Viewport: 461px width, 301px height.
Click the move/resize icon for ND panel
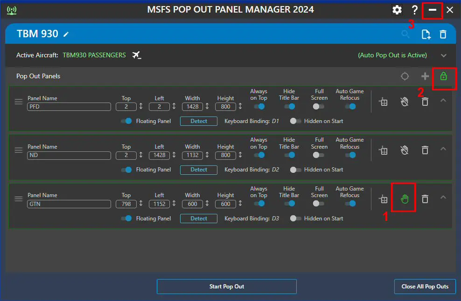click(383, 150)
